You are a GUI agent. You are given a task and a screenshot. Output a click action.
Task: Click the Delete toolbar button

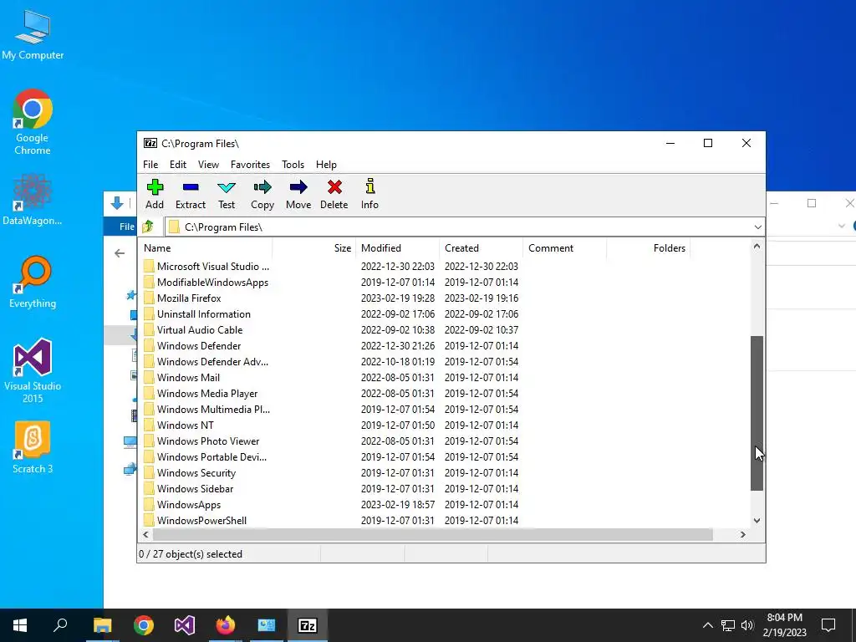[x=334, y=194]
